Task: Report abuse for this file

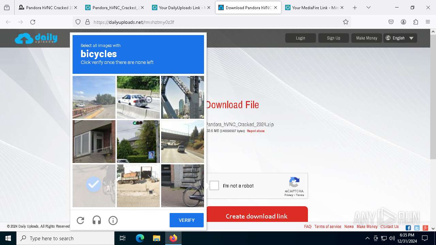Action: (x=256, y=131)
